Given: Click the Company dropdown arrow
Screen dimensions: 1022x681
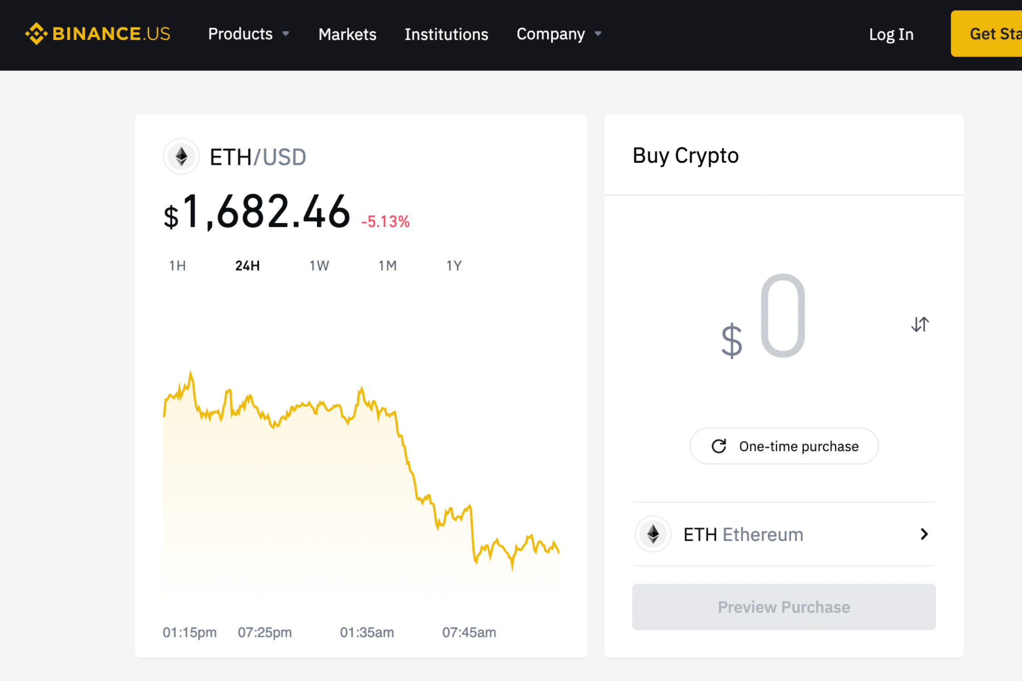Looking at the screenshot, I should 600,34.
